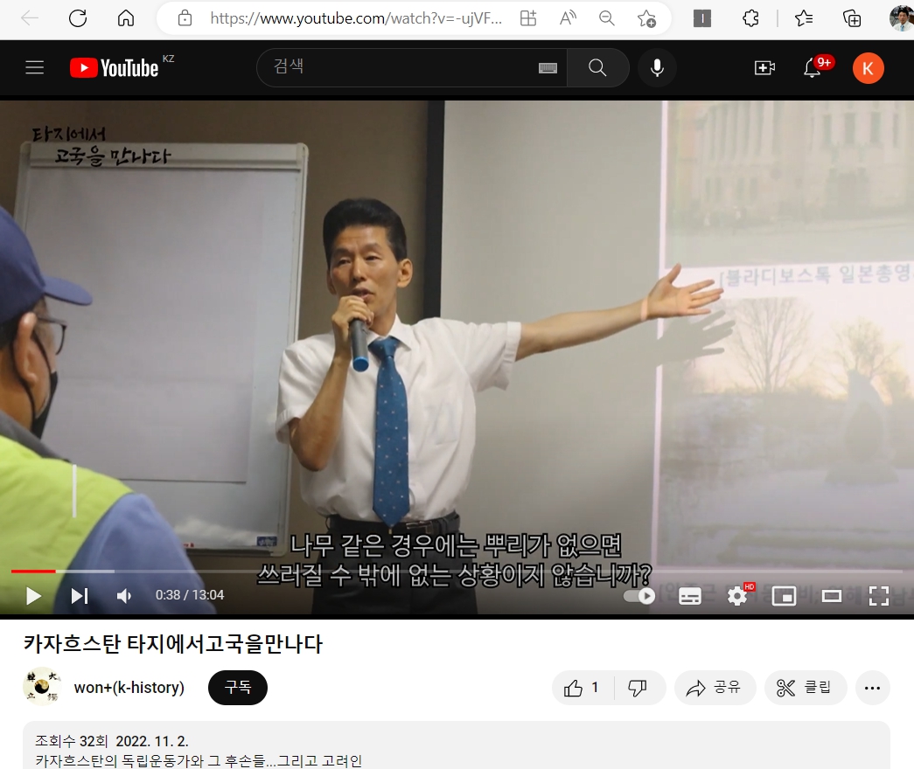
Task: Open more actions three-dot menu
Action: 872,688
